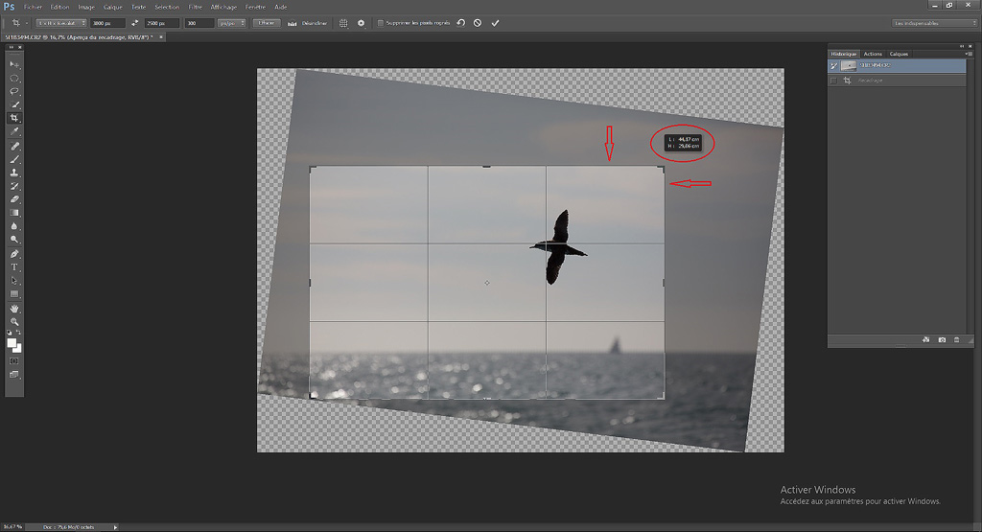The height and width of the screenshot is (532, 982).
Task: Open the 'Les indispensables' workspace dropdown
Action: click(x=929, y=23)
